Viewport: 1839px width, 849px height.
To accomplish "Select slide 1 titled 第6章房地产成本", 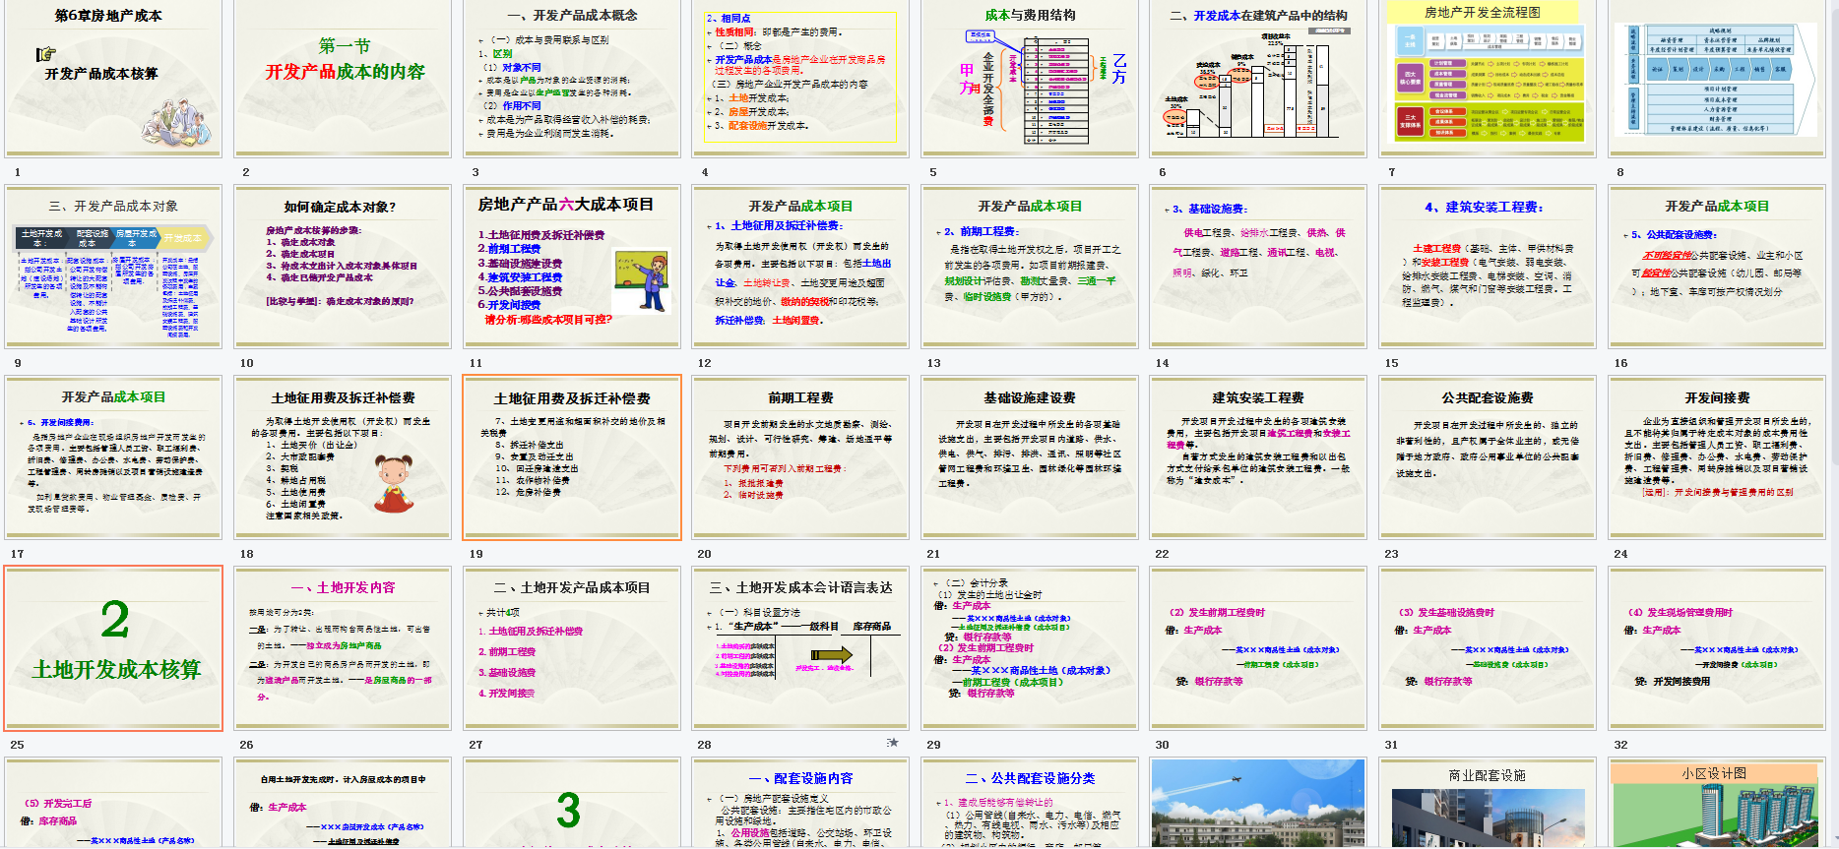I will tap(113, 79).
